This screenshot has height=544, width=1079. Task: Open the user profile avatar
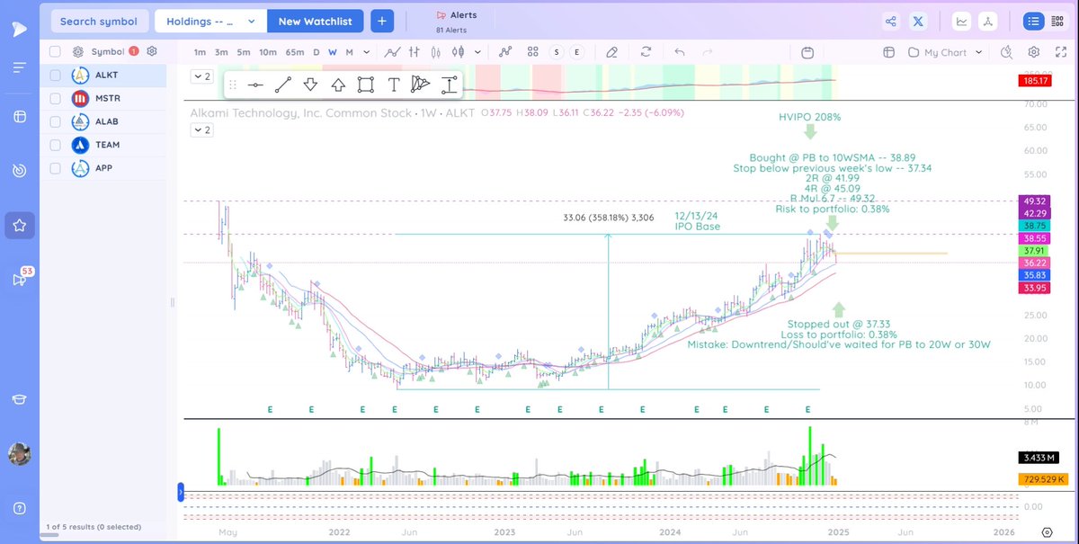coord(20,454)
